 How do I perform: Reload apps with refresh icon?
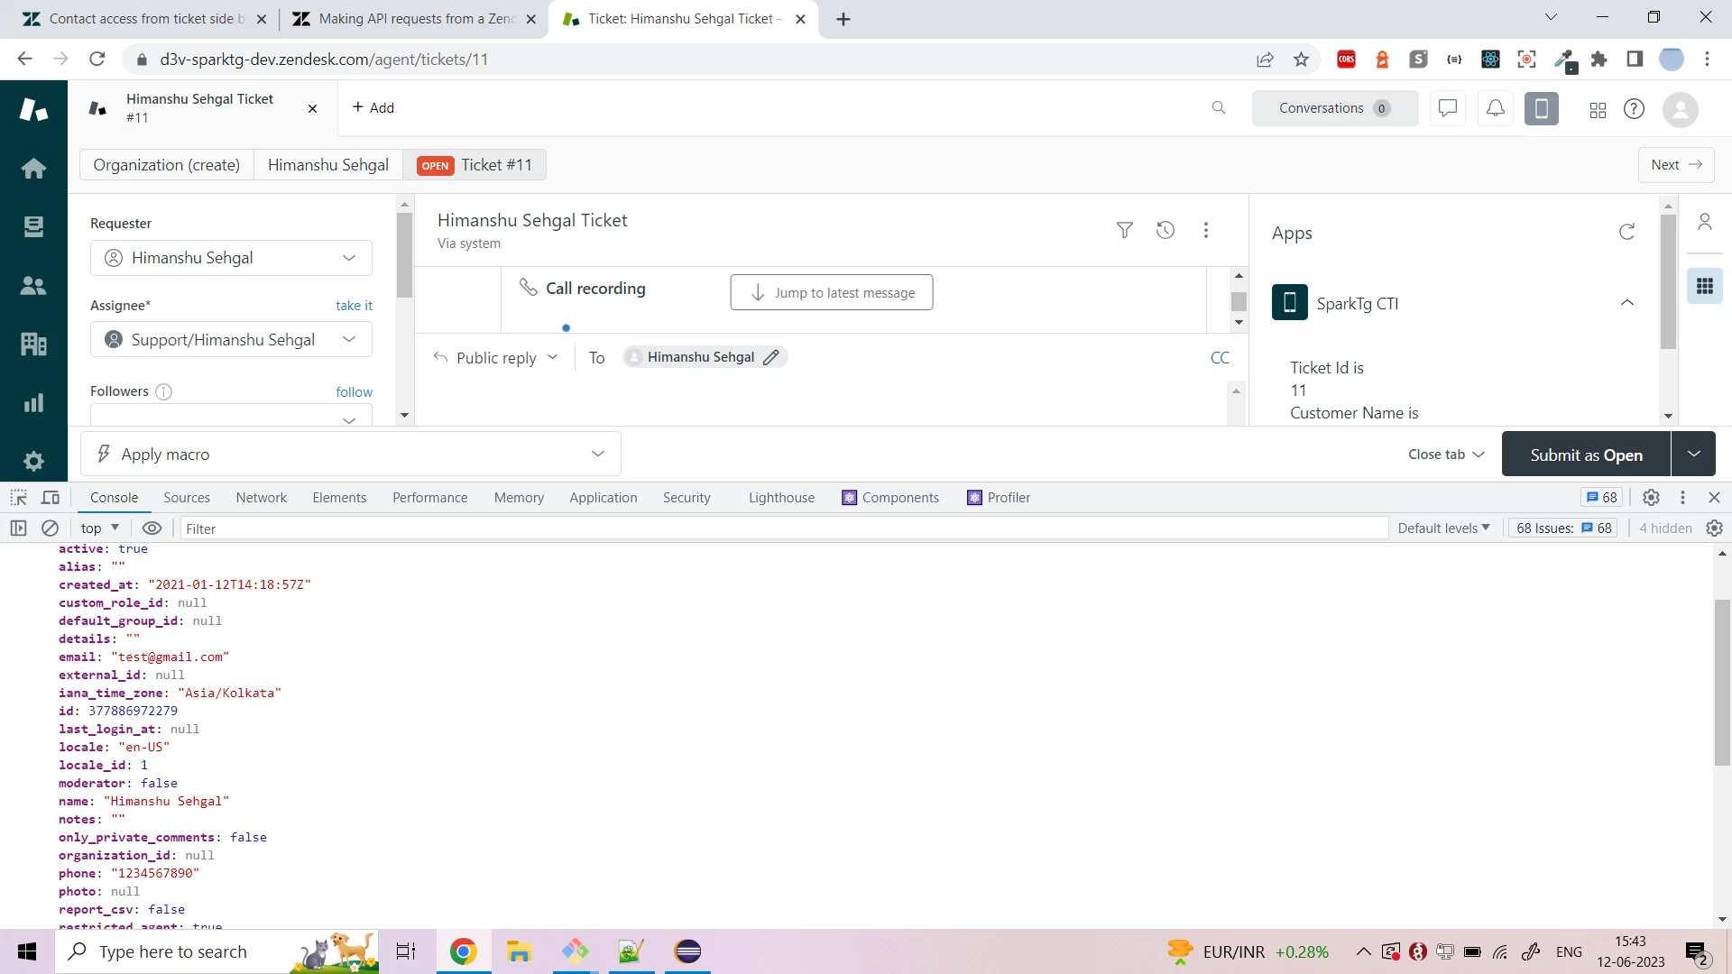tap(1626, 233)
